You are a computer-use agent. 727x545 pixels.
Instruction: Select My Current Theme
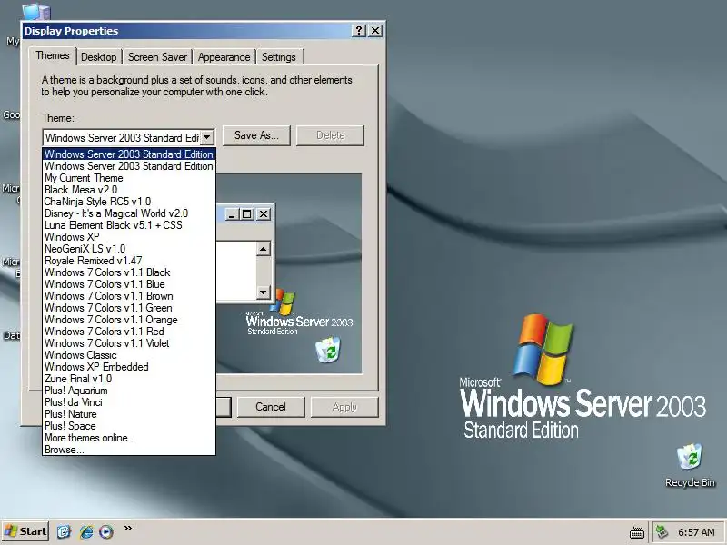coord(129,178)
